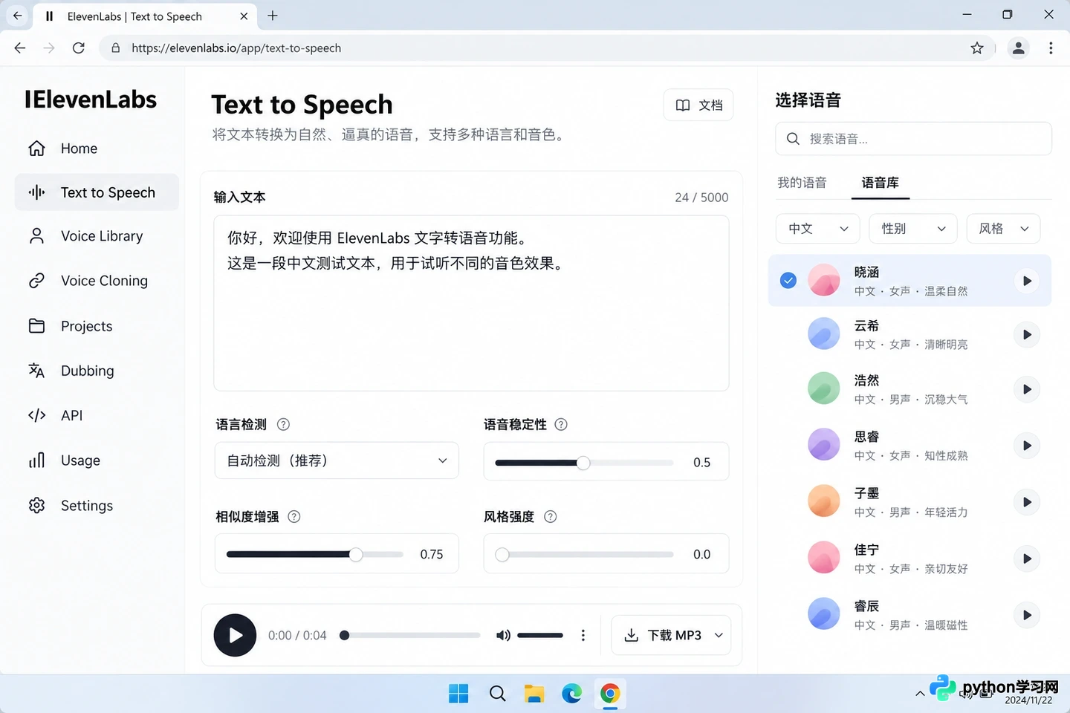This screenshot has width=1070, height=713.
Task: Bookmark this page with the star icon
Action: (x=977, y=48)
